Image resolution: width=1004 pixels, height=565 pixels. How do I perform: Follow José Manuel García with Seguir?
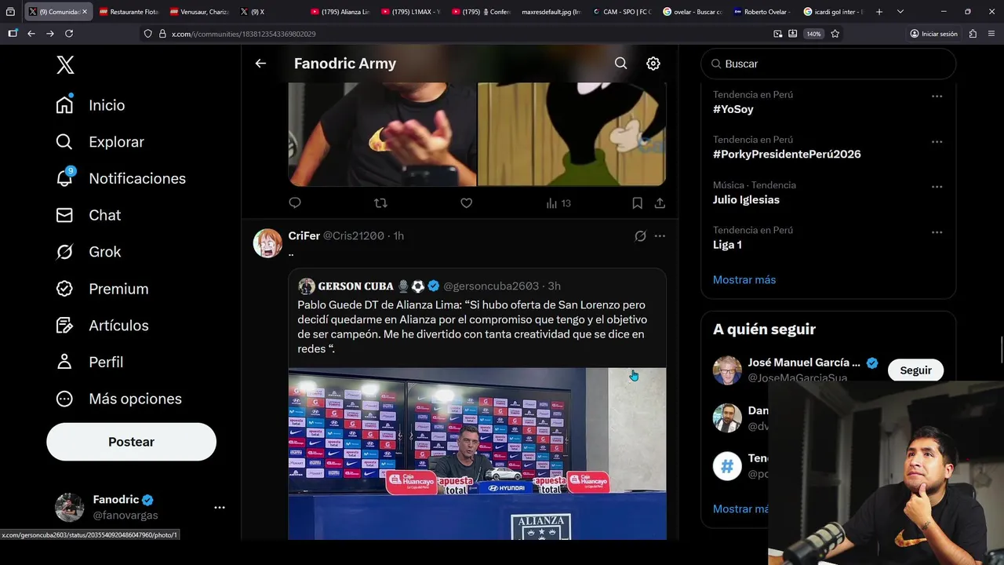click(915, 370)
